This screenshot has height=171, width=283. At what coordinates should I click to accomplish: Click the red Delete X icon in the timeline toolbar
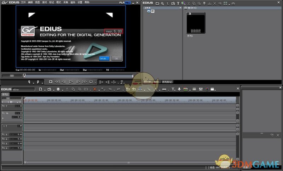click(94, 89)
